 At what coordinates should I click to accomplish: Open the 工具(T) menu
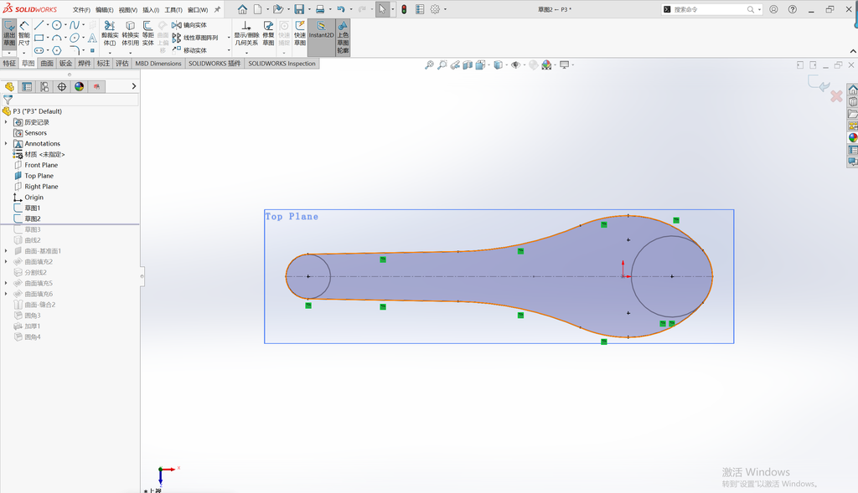tap(173, 10)
